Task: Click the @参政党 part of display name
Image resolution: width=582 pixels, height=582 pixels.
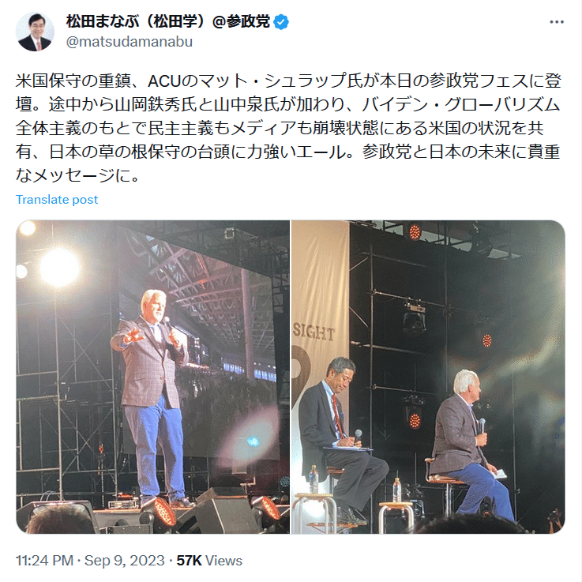Action: point(242,22)
